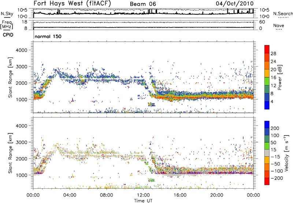The height and width of the screenshot is (203, 293).
Task: Click the '18' frequency axis tick
Action: 24,22
